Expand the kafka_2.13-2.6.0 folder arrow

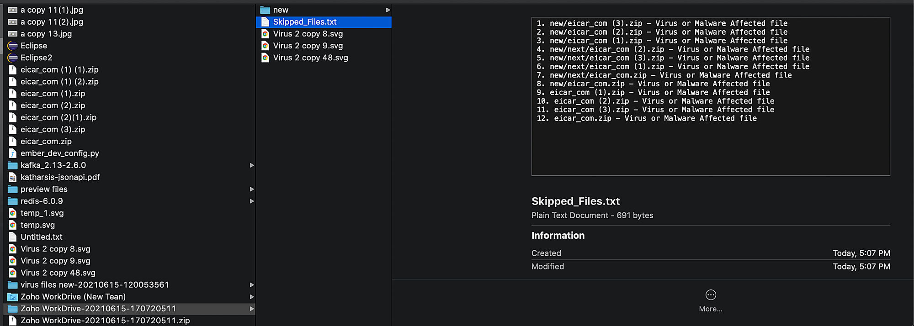251,165
